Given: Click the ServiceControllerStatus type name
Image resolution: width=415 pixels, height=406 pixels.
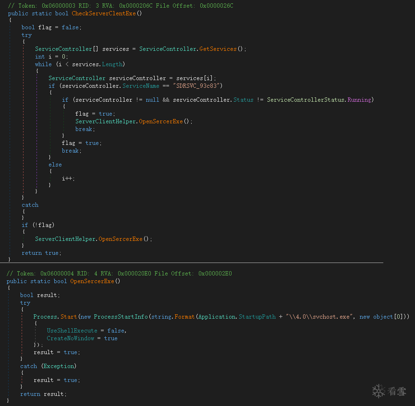Looking at the screenshot, I should (x=305, y=100).
